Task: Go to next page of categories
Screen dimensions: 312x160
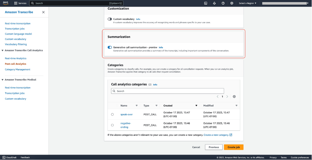Action: pyautogui.click(x=227, y=96)
